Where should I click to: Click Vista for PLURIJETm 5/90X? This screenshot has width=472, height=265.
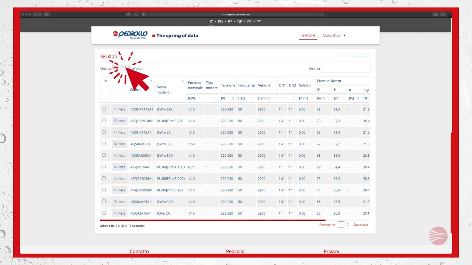tap(119, 190)
